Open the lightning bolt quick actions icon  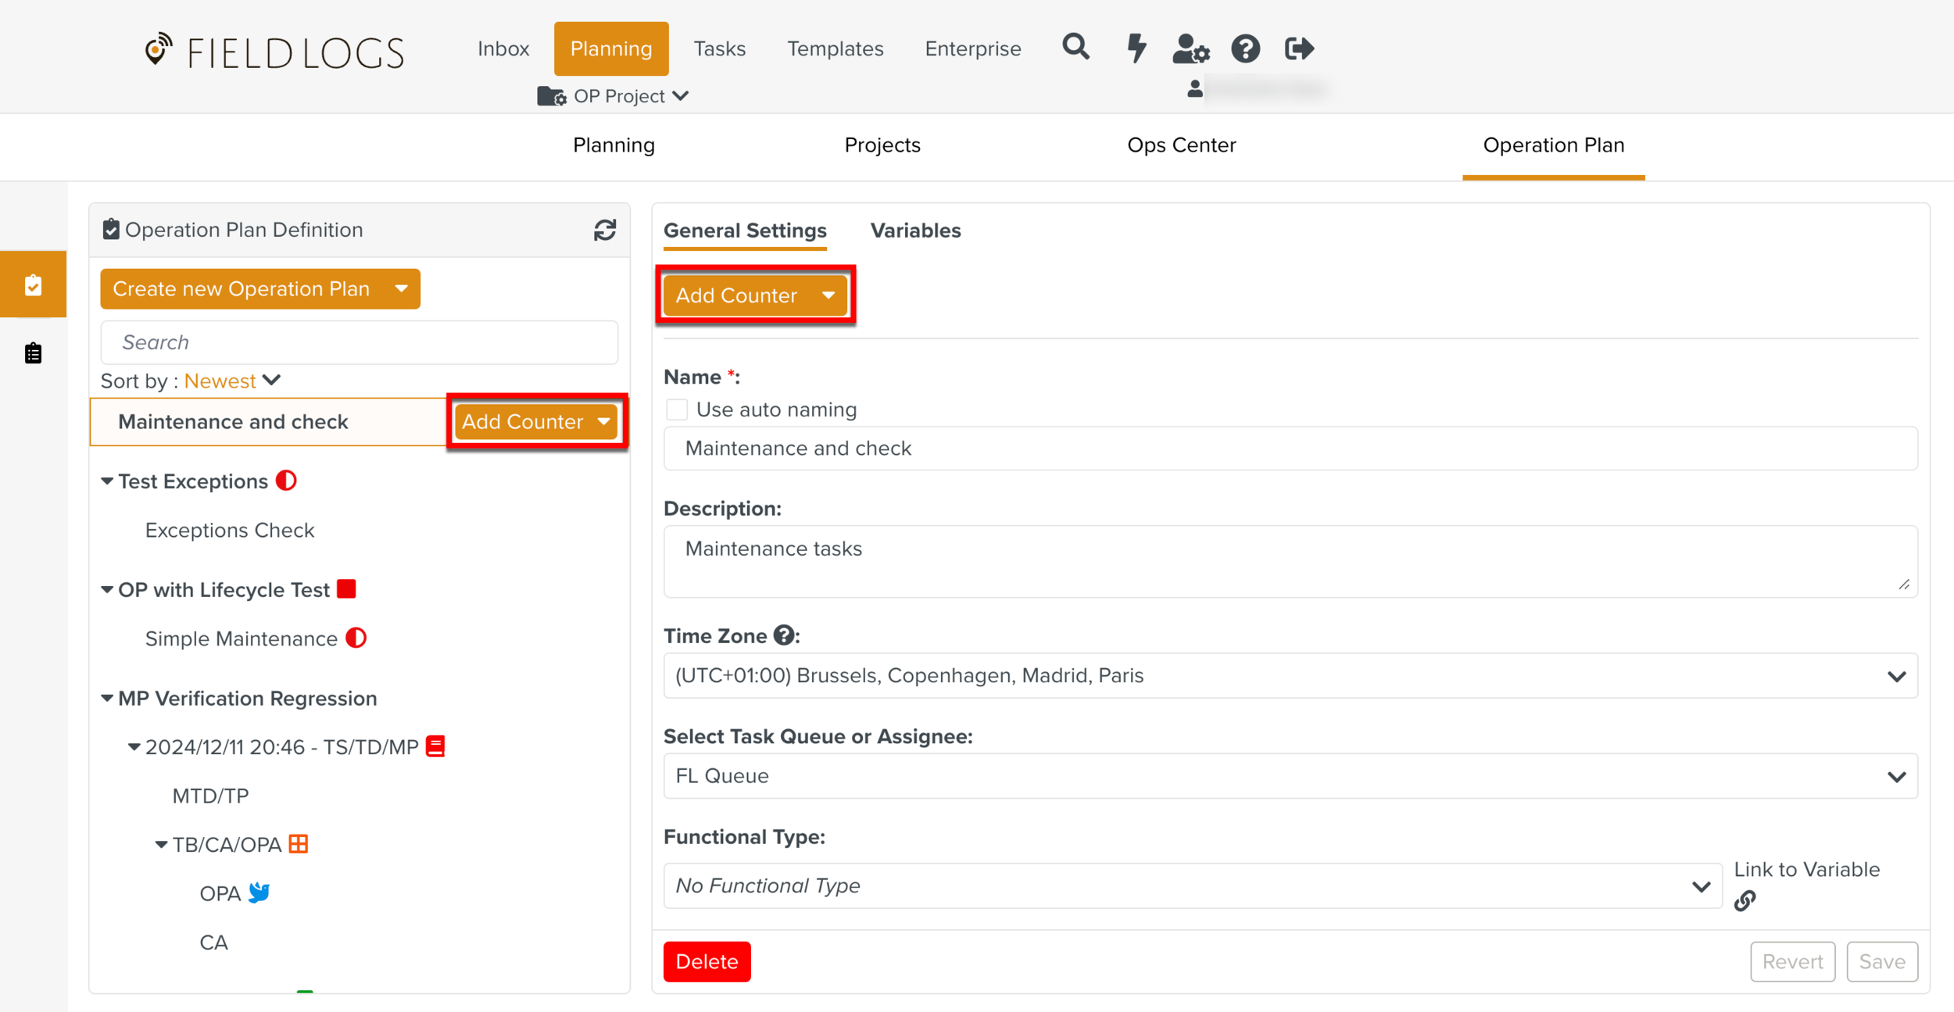1136,48
